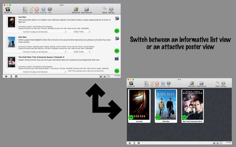The image size is (236, 147).
Task: Toggle list view button in the poster window
Action: (134, 143)
